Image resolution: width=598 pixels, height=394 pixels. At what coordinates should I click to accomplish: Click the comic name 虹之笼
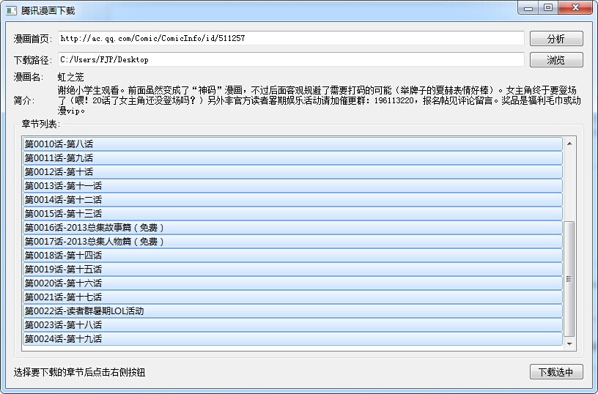click(70, 77)
